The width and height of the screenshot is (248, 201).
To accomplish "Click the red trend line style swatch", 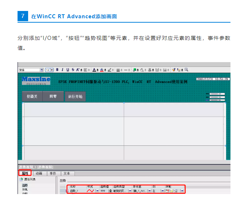I will 91,191.
